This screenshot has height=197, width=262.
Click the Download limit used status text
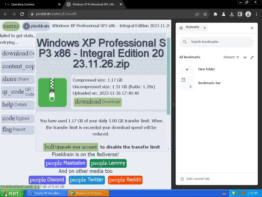(32, 187)
